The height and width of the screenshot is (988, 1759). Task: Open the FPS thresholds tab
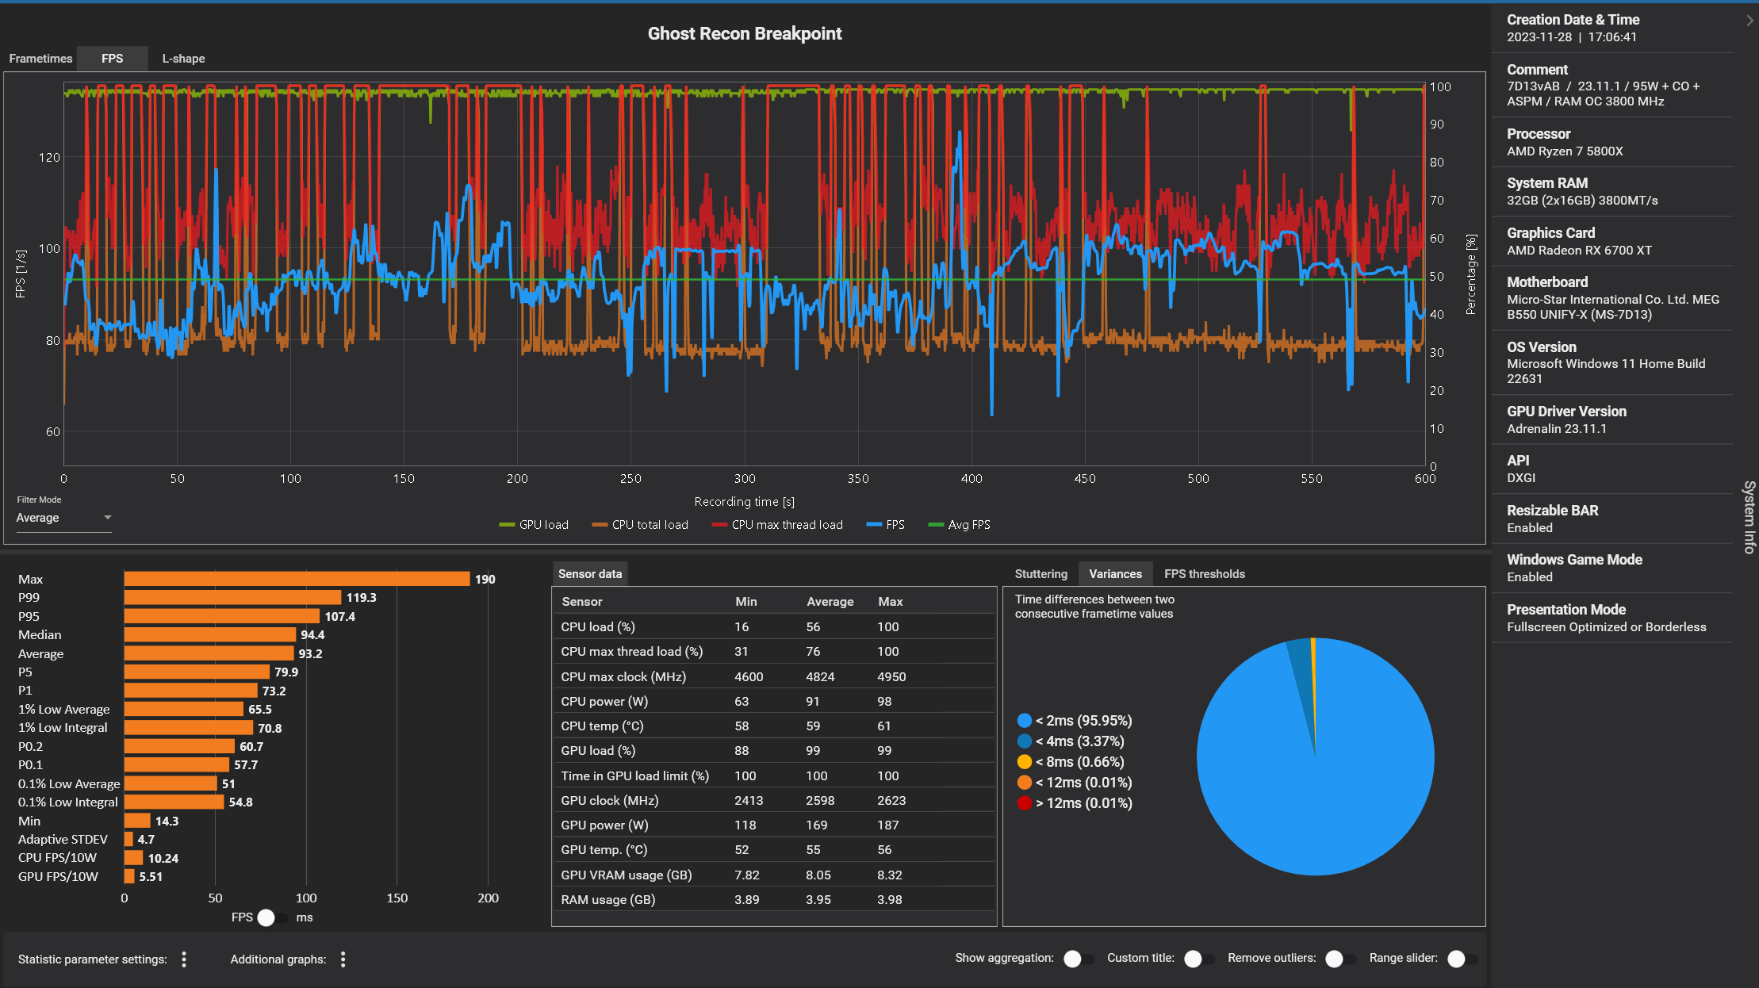pyautogui.click(x=1204, y=574)
